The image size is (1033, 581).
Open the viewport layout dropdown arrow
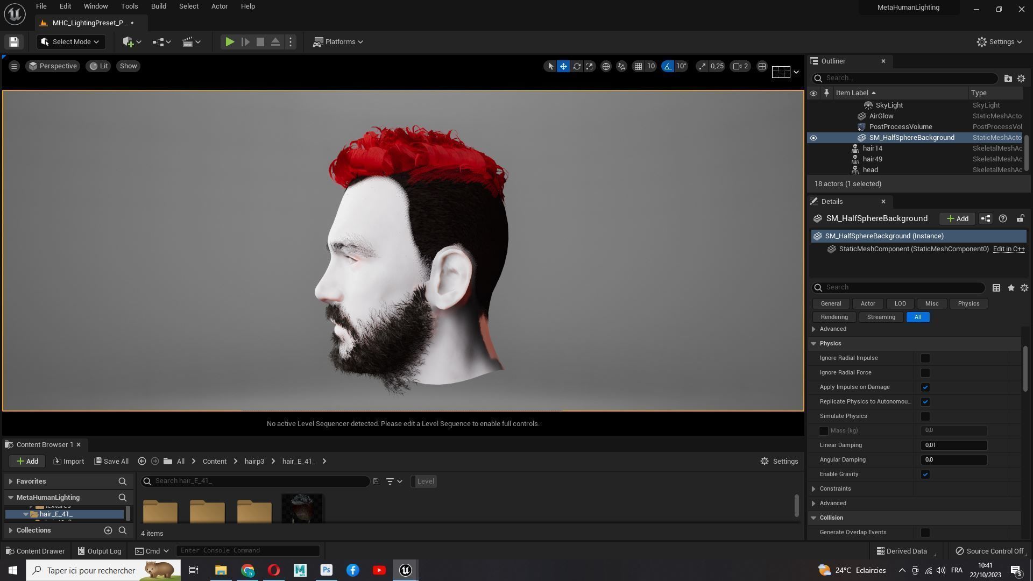796,72
